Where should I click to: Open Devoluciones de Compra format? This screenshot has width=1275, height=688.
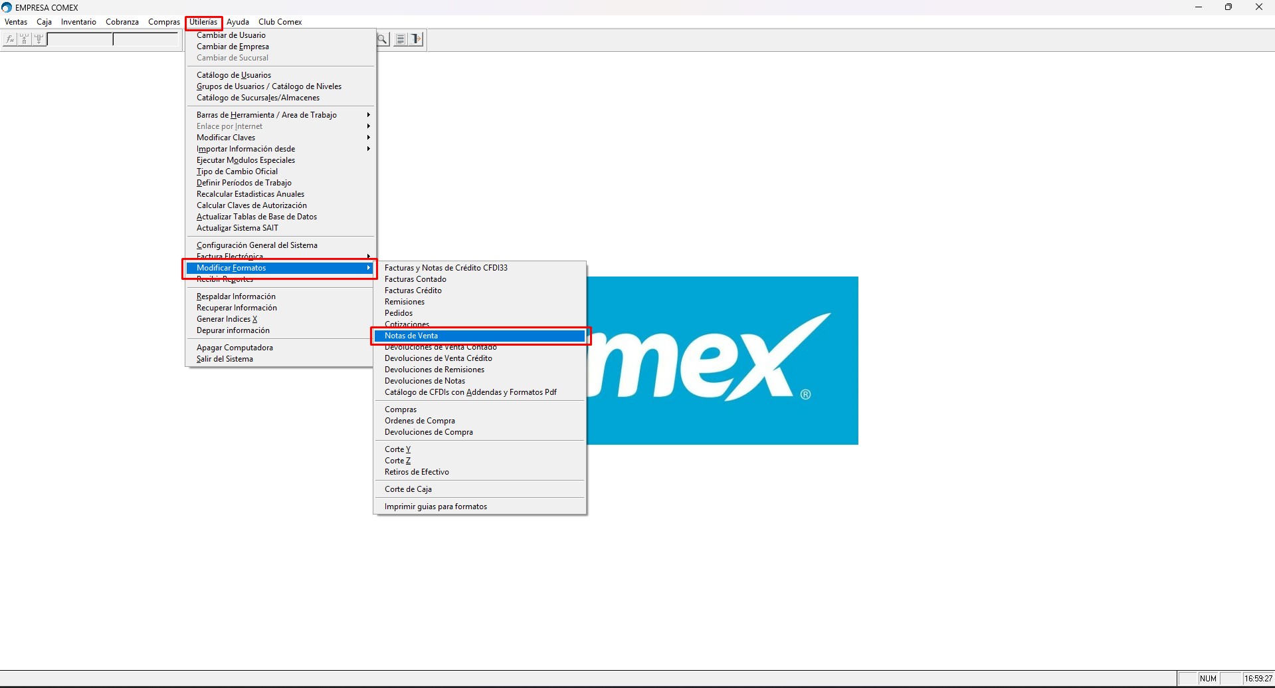pos(480,432)
